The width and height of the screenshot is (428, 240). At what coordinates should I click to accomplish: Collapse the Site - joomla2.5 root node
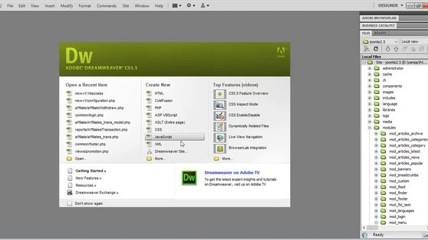[364, 63]
